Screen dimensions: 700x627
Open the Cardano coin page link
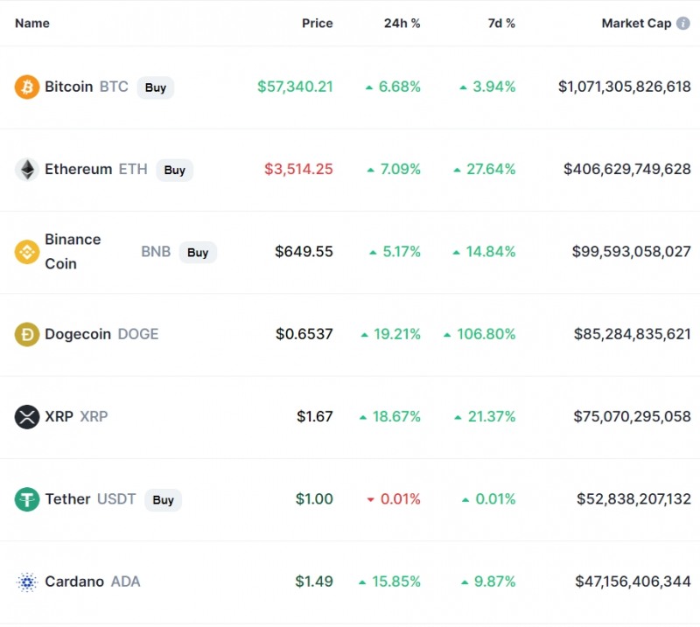[74, 582]
